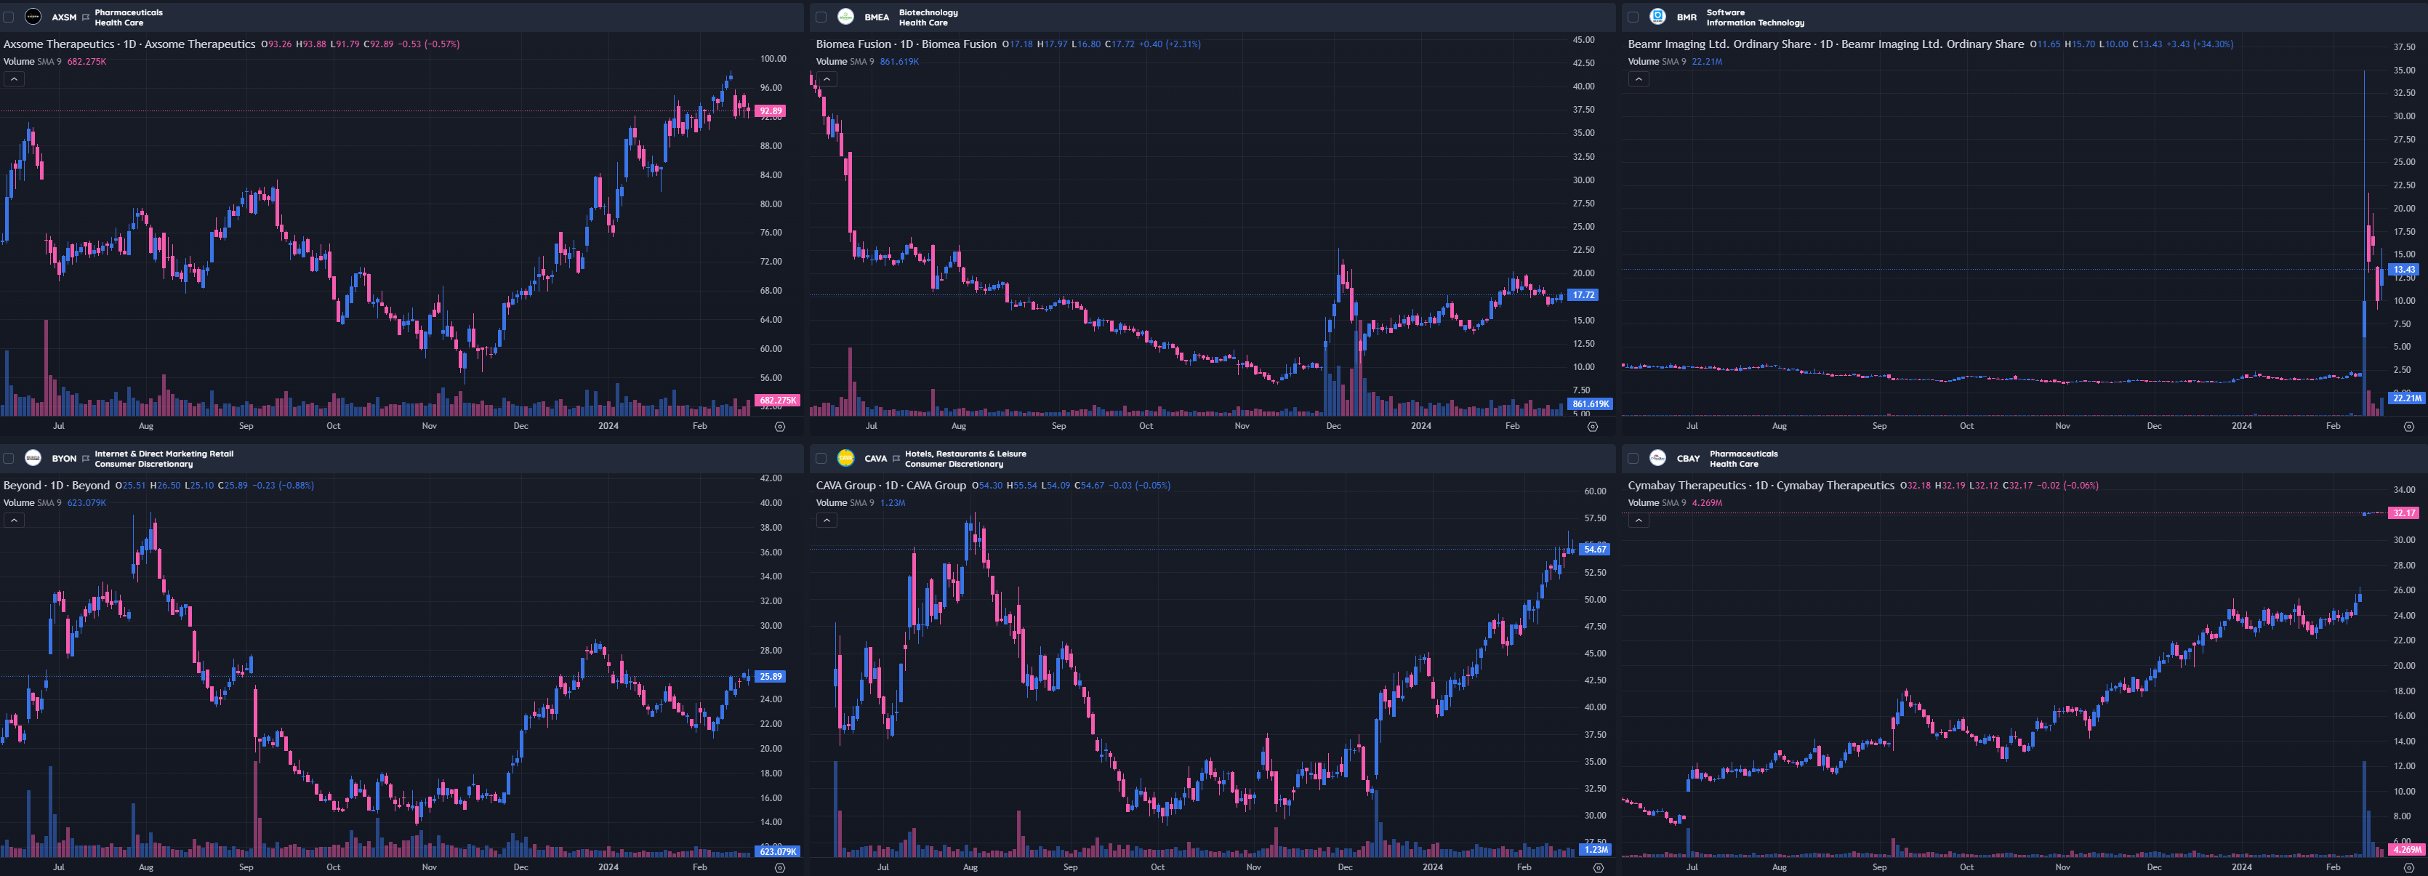Click the Beamr Imaging BMR logo icon
This screenshot has height=876, width=2428.
(1657, 17)
